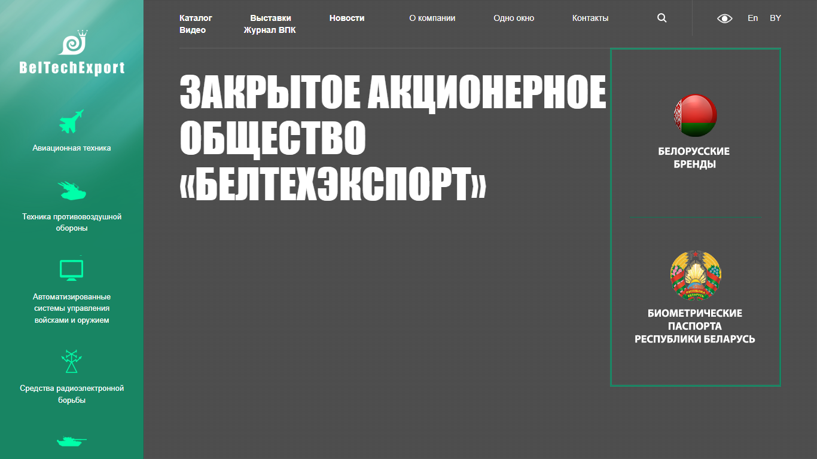Go to the Новости section
Image resolution: width=817 pixels, height=459 pixels.
[x=347, y=18]
